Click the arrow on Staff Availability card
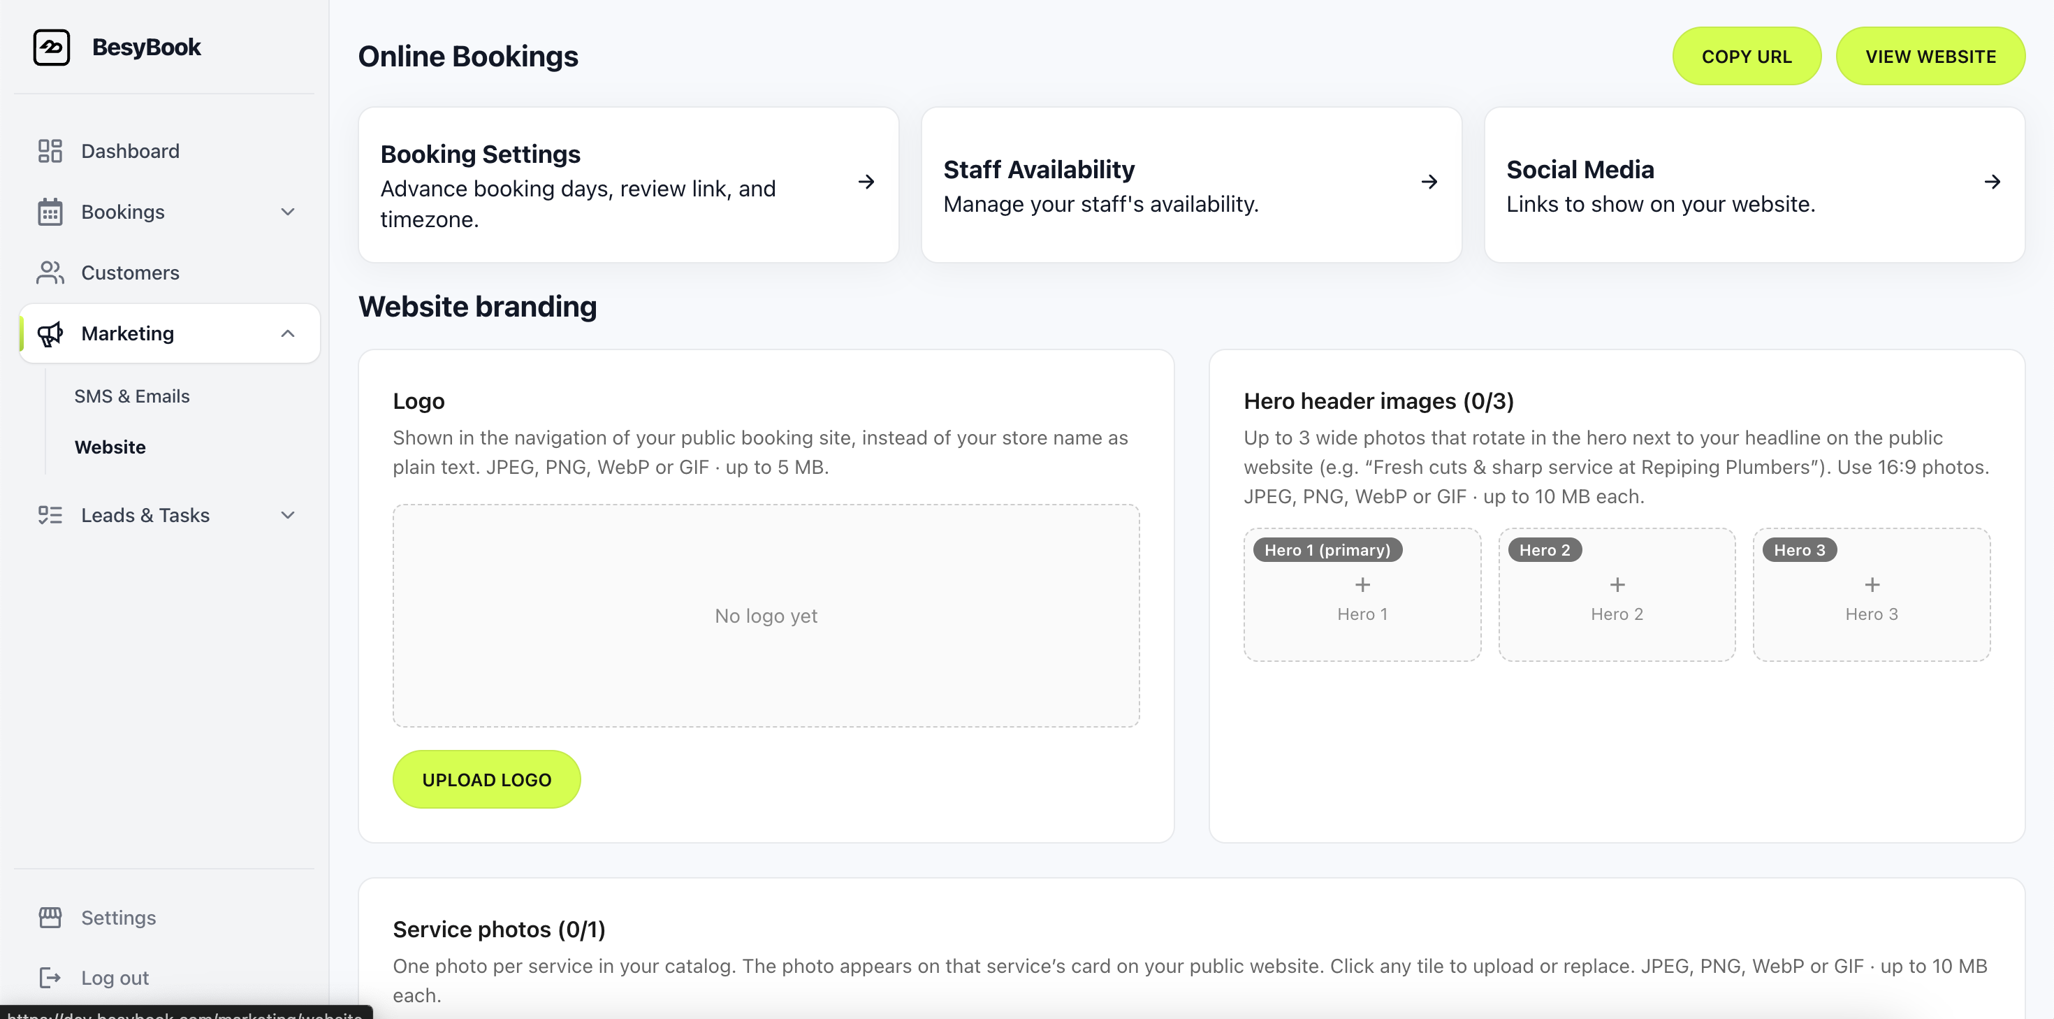 (x=1429, y=182)
